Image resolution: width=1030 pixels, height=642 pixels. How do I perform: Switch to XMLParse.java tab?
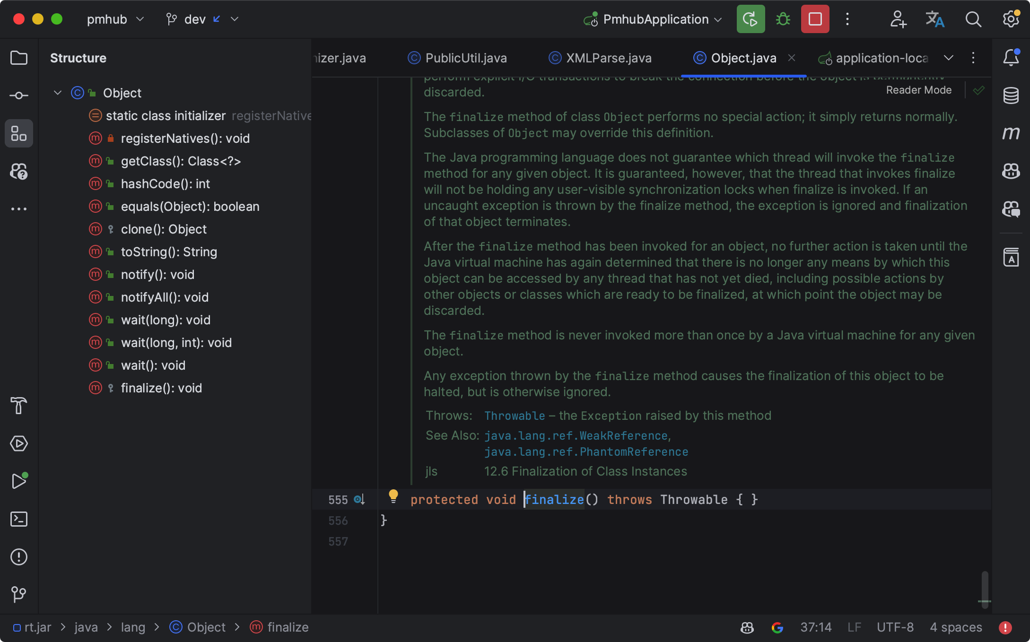click(600, 58)
